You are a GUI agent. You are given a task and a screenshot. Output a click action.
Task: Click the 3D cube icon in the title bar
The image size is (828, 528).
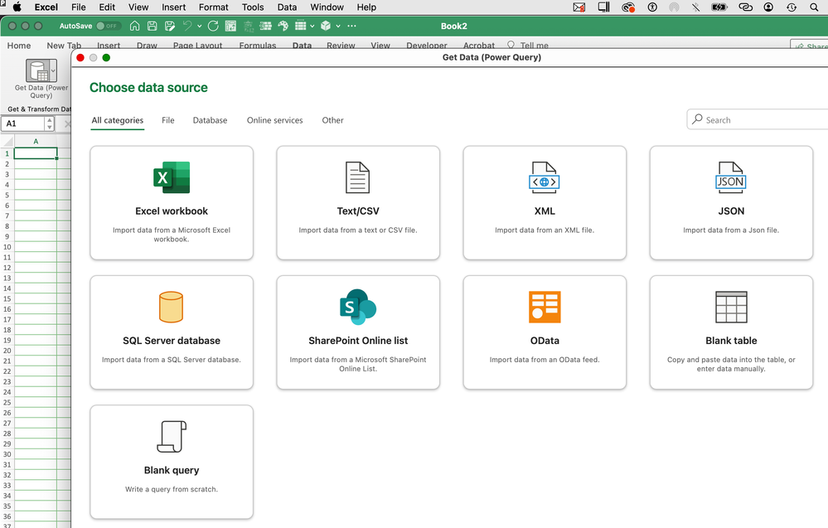pos(326,26)
